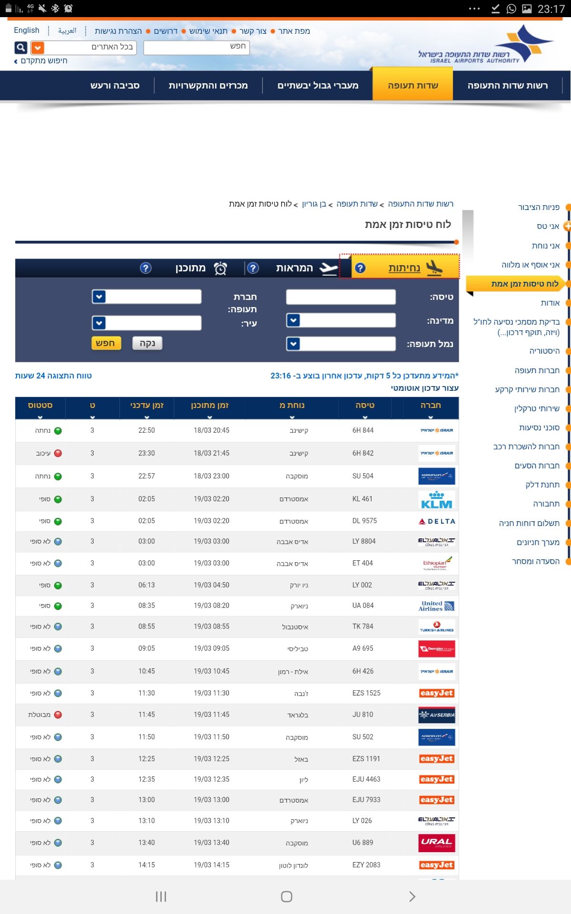Open the Airports main menu tab

pos(413,85)
